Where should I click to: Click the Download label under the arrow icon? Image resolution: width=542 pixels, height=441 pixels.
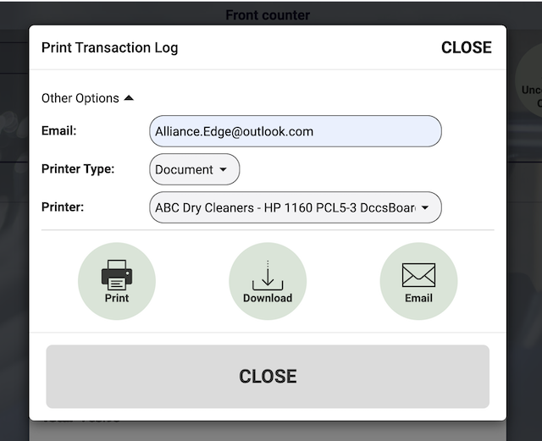tap(268, 298)
